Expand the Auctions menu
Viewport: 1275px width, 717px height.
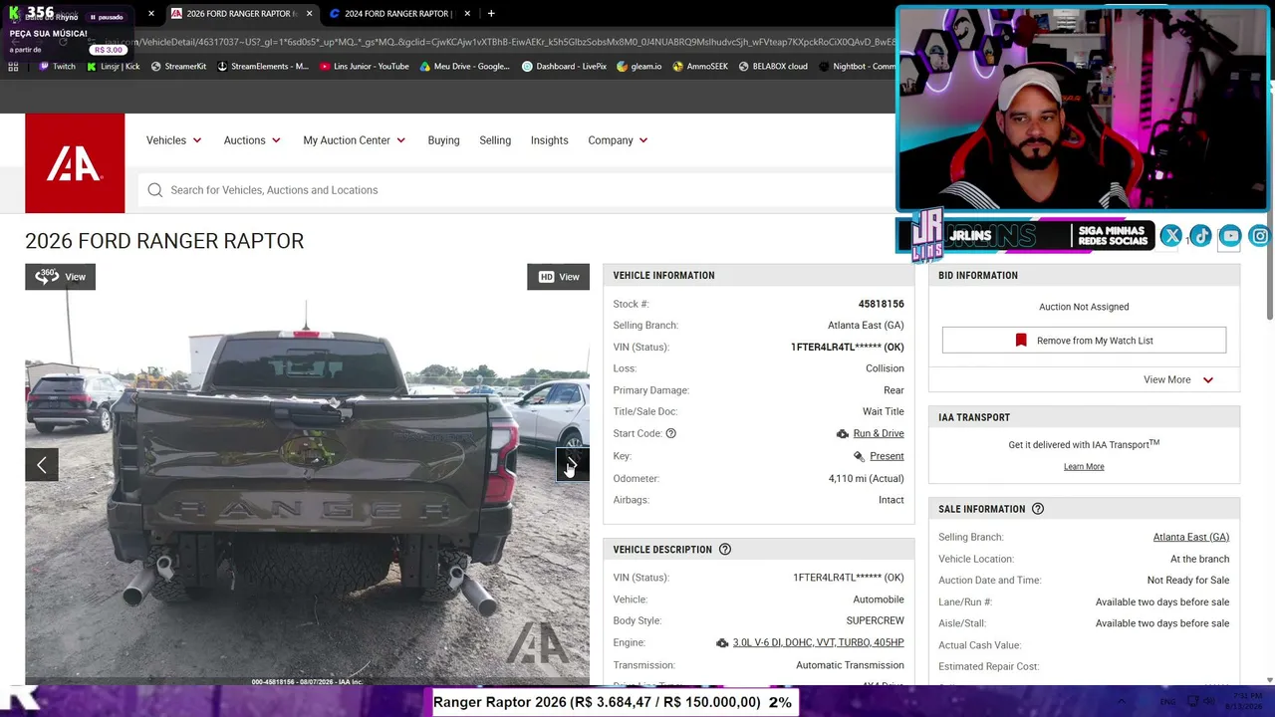pos(252,140)
